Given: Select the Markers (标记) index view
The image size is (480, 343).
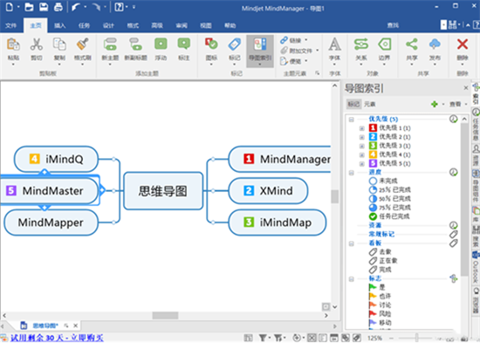Looking at the screenshot, I should click(x=353, y=105).
